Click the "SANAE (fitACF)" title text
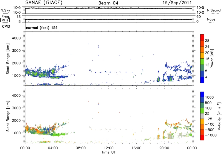The image size is (222, 154). point(44,3)
